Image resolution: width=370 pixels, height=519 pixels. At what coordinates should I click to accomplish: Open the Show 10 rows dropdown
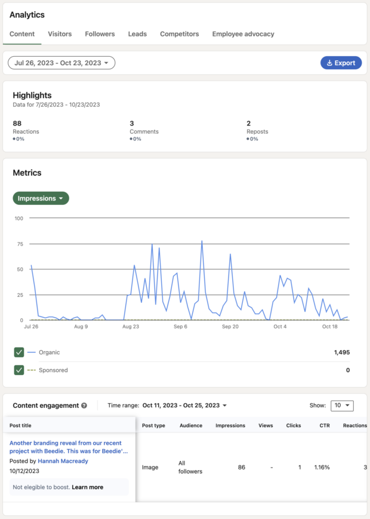(341, 406)
